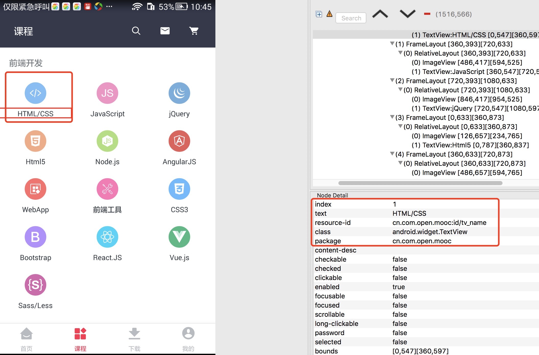The image size is (539, 355).
Task: Tap the search magnifier icon in the app header
Action: click(x=136, y=31)
